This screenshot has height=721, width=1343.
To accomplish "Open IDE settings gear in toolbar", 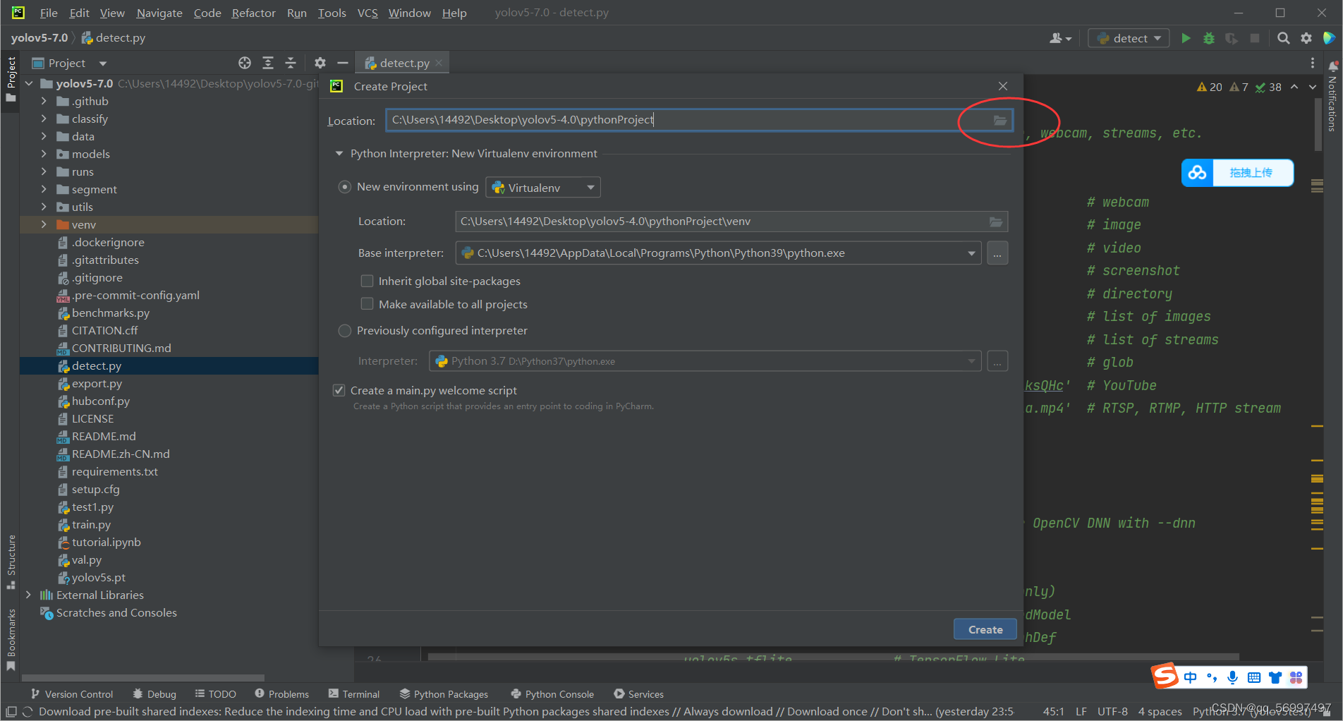I will tap(1306, 38).
